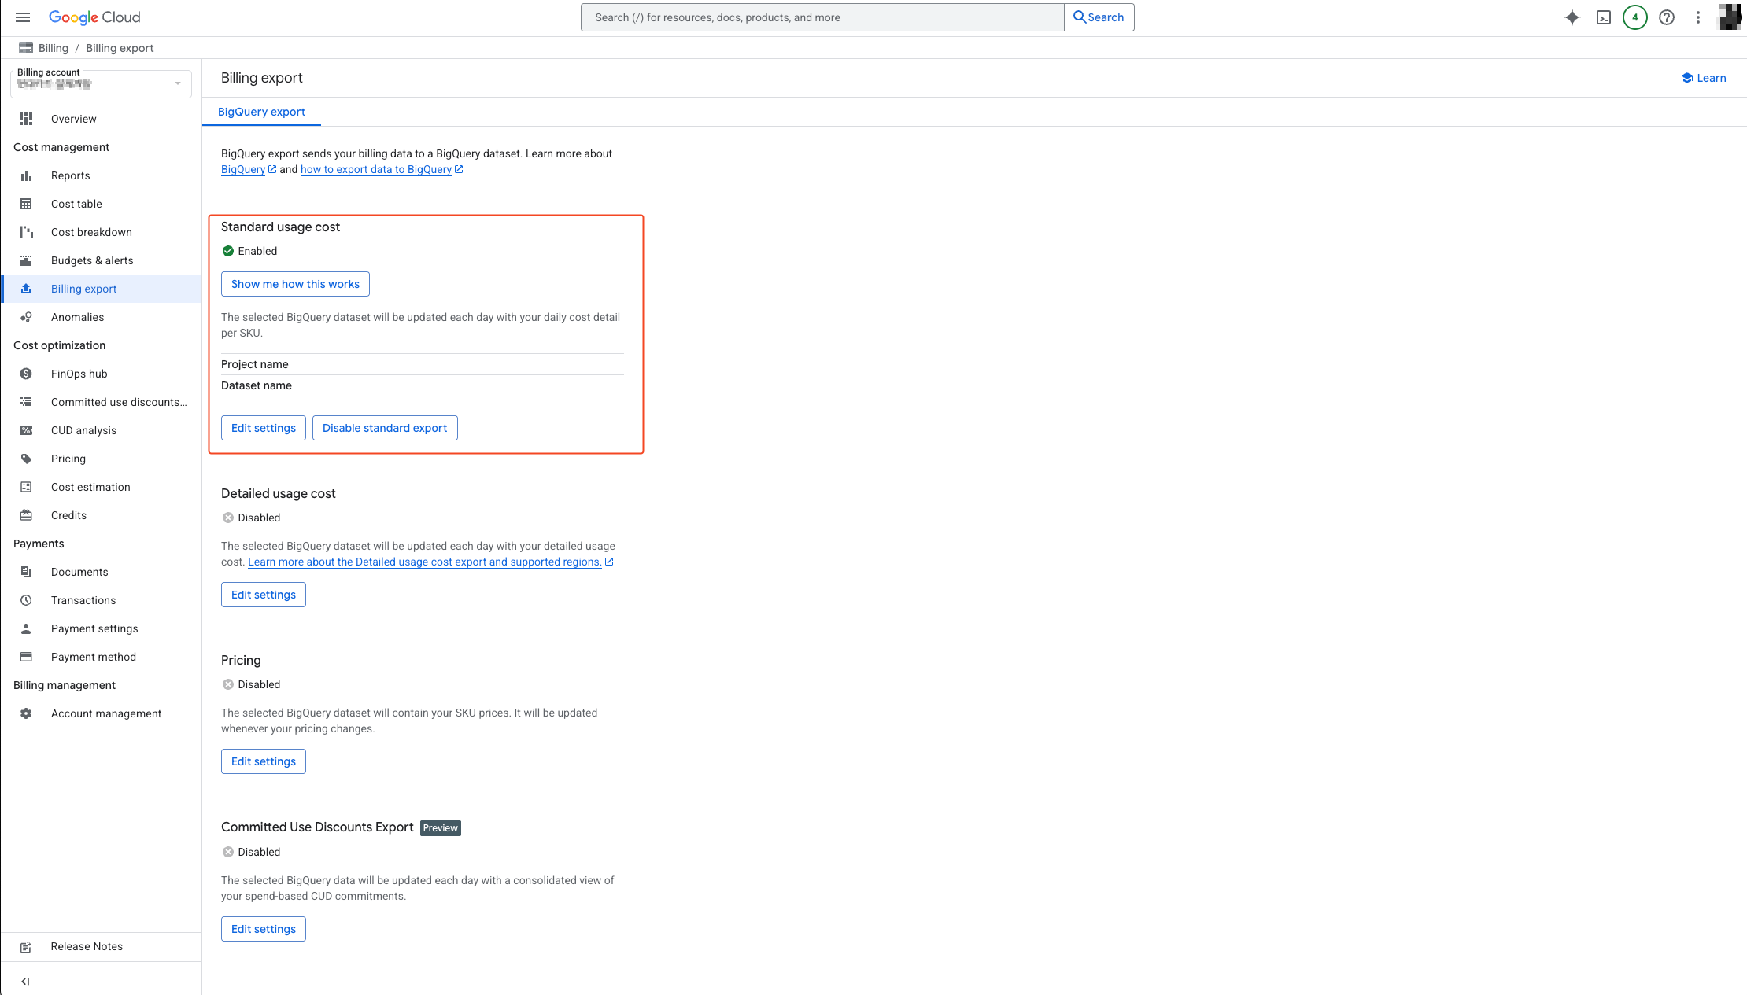This screenshot has height=995, width=1747.
Task: Click the Release Notes icon
Action: pyautogui.click(x=26, y=947)
